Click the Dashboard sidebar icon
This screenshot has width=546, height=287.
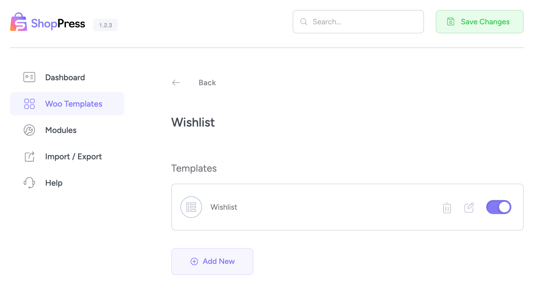(29, 77)
